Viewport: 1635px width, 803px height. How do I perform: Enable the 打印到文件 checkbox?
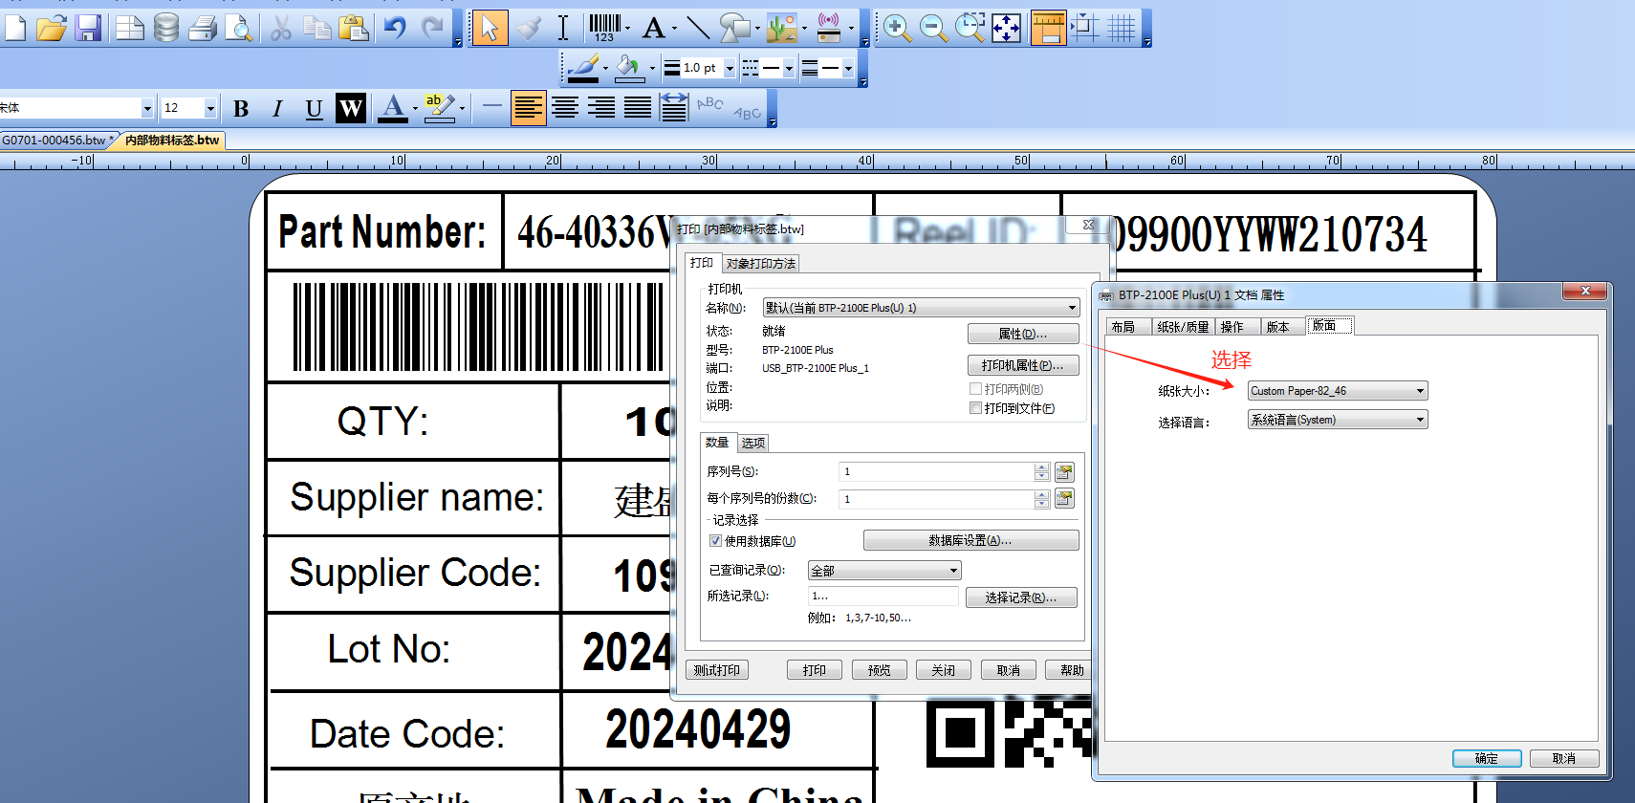click(x=975, y=408)
